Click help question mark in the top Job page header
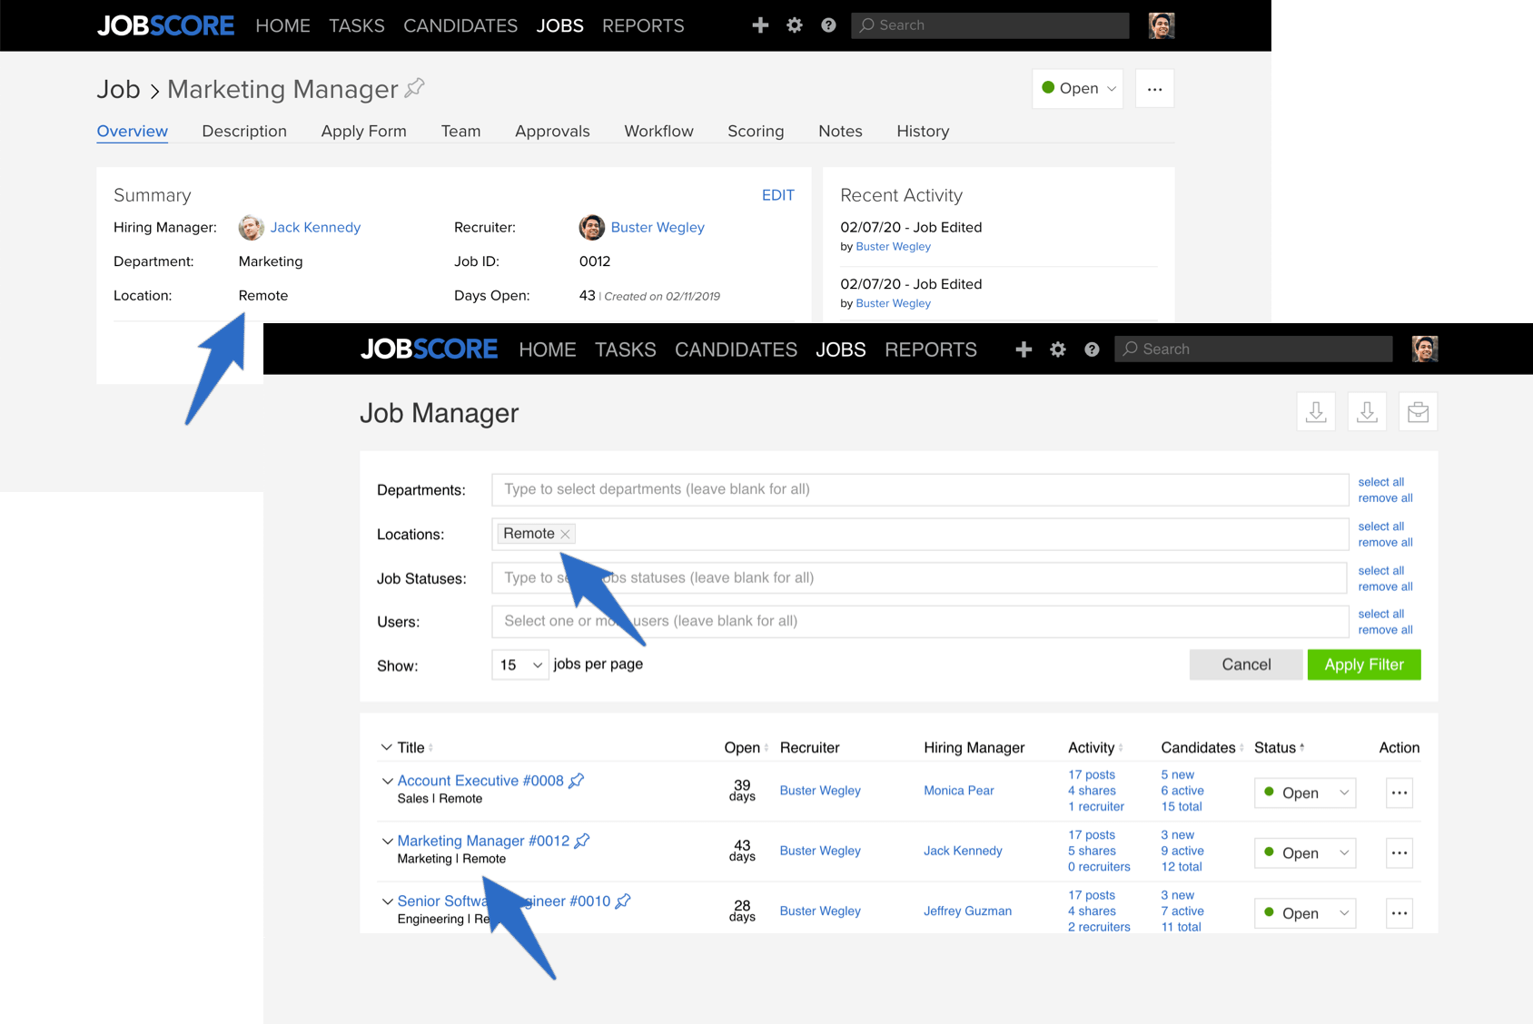 828,25
